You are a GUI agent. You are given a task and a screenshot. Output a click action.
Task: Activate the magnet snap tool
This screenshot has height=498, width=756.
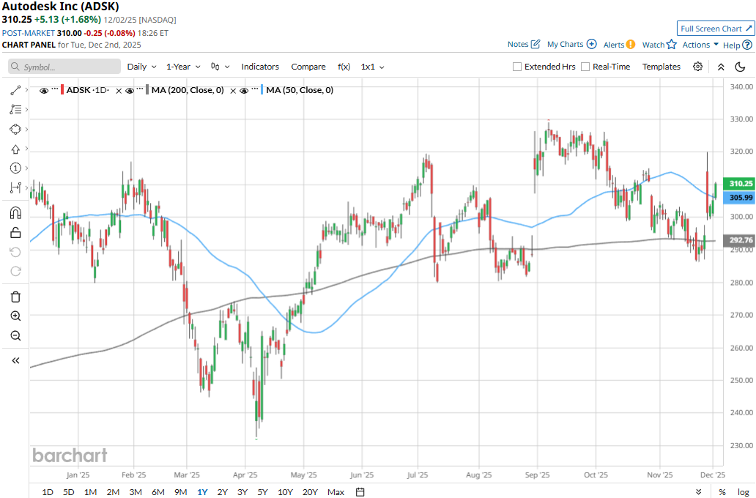pos(15,213)
